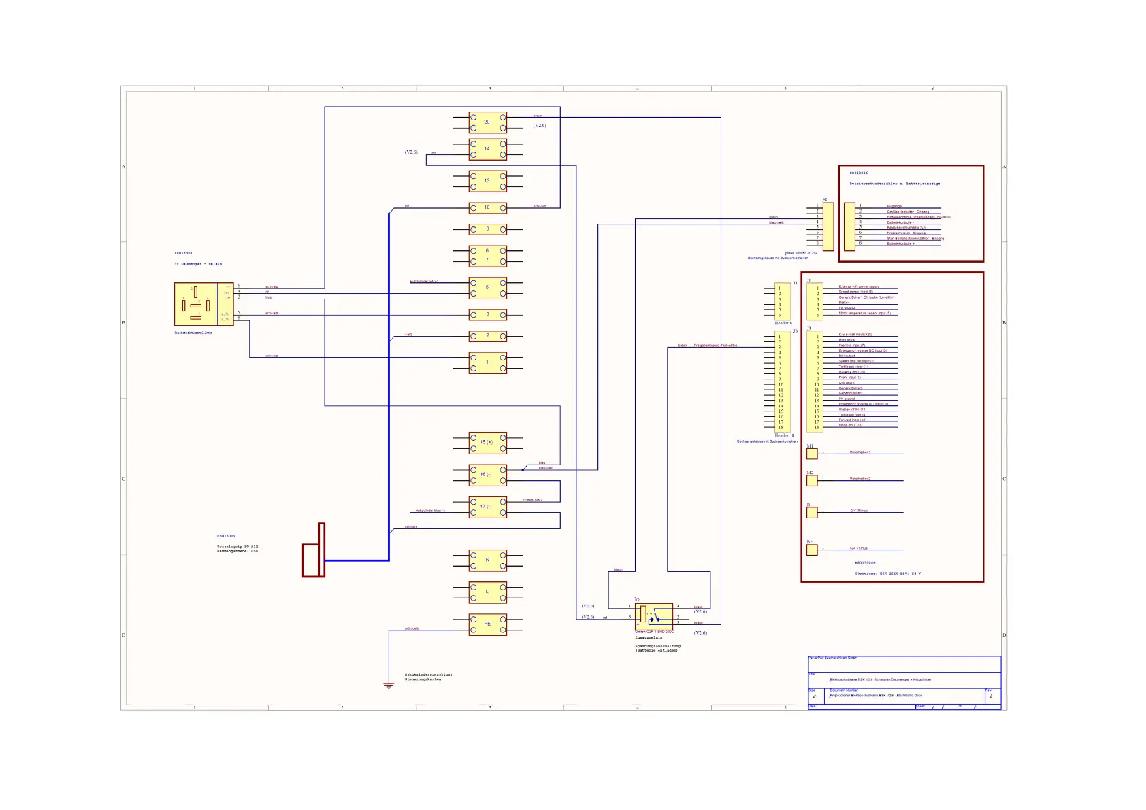This screenshot has height=810, width=1146.
Task: Select the title block Document Number field
Action: click(x=906, y=696)
